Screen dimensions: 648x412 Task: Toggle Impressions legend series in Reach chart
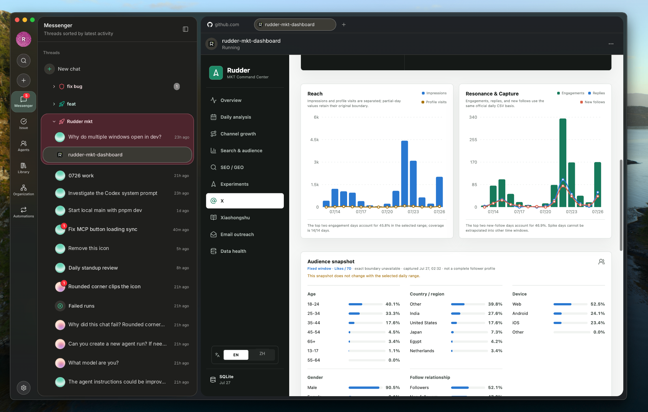434,93
